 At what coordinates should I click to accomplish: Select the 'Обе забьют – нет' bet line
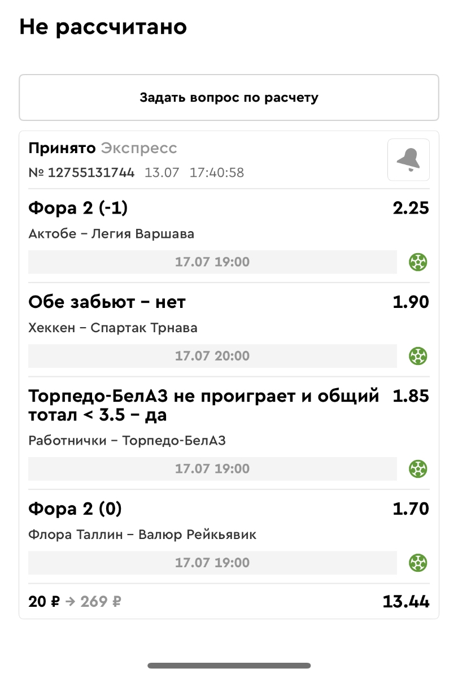coord(107,302)
